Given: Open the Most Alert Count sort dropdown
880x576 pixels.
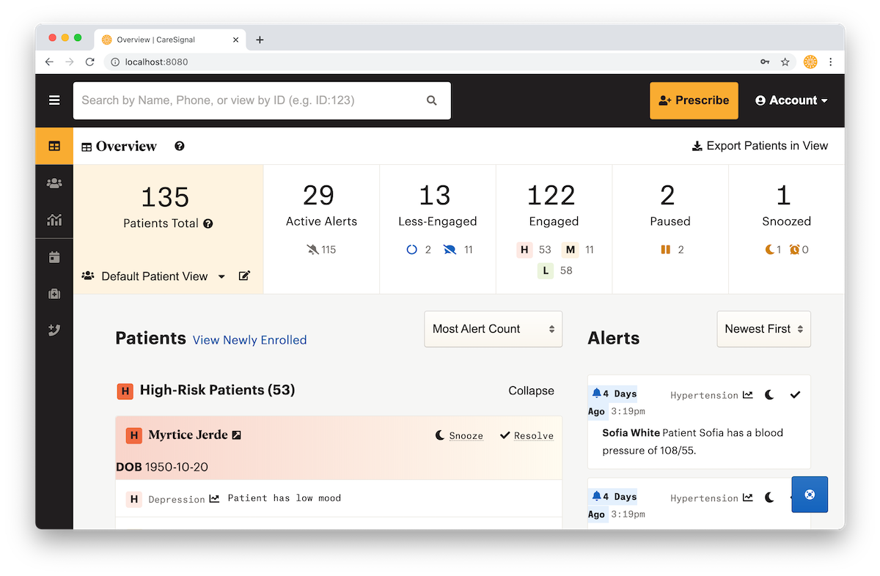Looking at the screenshot, I should [x=494, y=329].
